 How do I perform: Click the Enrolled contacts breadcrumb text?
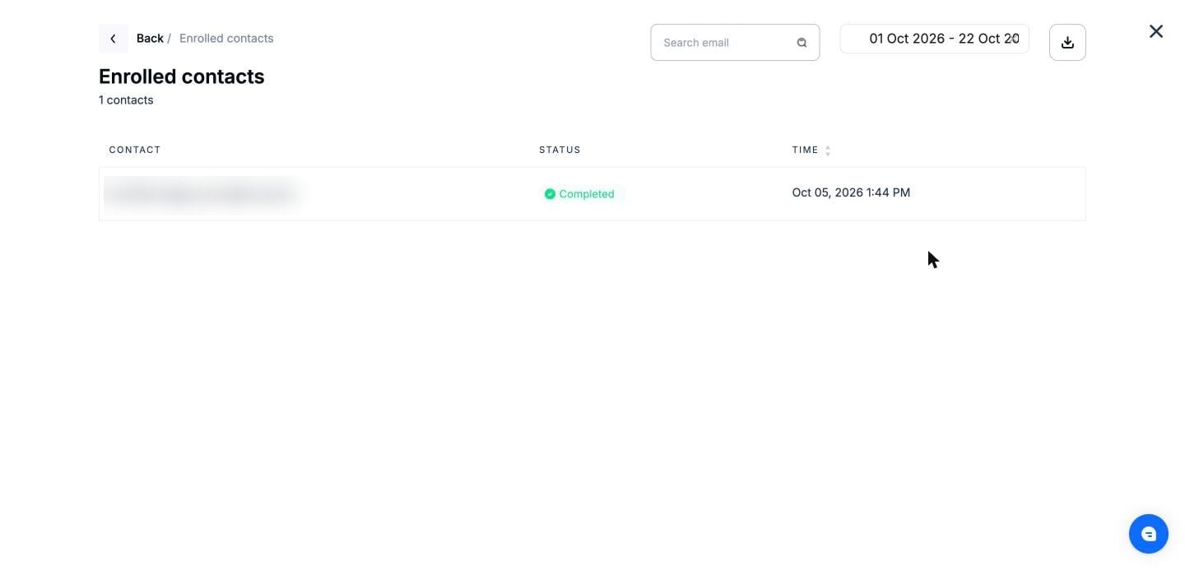pos(226,39)
